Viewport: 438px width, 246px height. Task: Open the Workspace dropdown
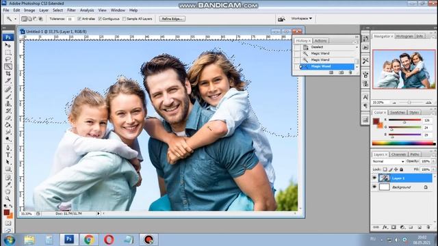(301, 18)
